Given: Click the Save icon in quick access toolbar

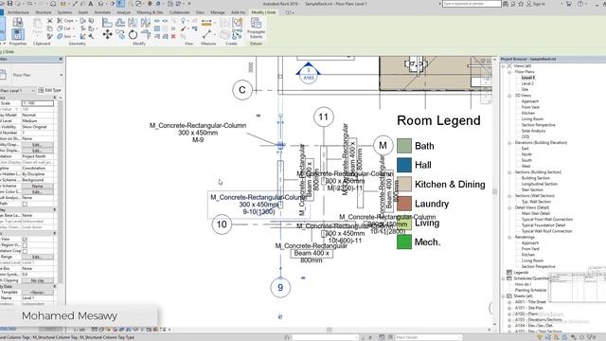Looking at the screenshot, I should click(x=9, y=4).
